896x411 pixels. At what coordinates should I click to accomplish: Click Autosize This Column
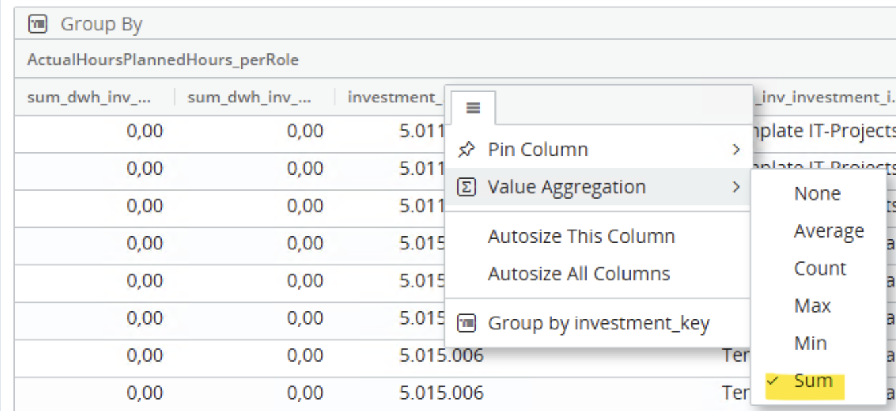coord(581,236)
